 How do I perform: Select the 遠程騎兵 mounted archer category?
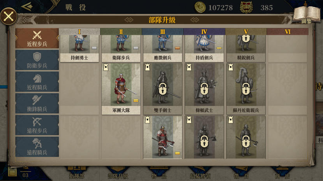point(37,147)
